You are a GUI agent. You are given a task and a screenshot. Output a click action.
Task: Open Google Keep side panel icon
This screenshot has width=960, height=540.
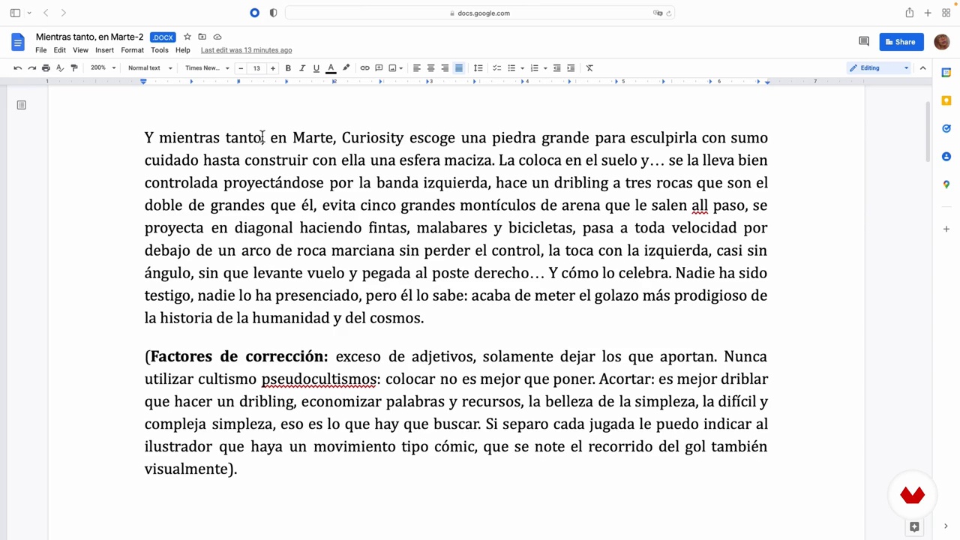946,100
